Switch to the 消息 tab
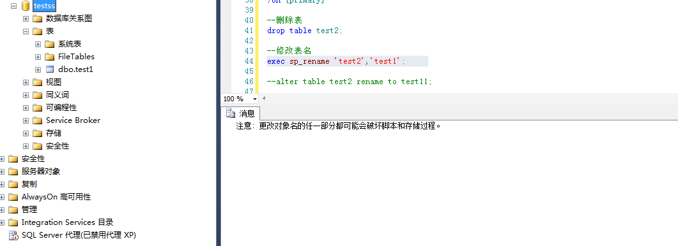The width and height of the screenshot is (678, 246). point(240,114)
